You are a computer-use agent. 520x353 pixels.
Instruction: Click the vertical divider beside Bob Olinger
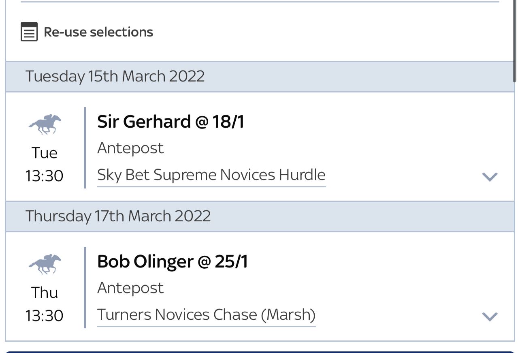coord(85,287)
